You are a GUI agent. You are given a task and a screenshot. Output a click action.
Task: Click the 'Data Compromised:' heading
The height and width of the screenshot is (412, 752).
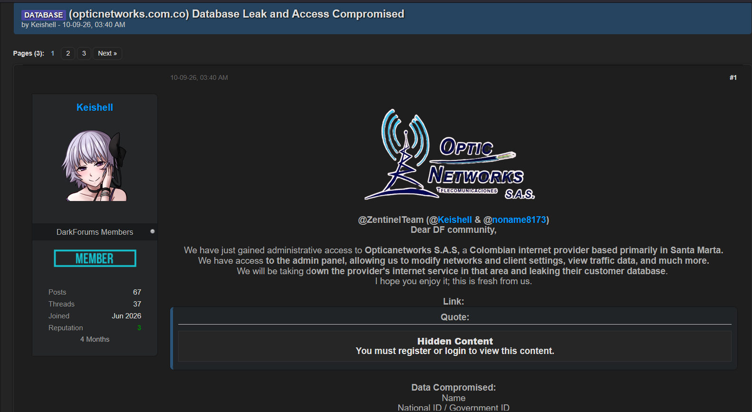pyautogui.click(x=453, y=387)
